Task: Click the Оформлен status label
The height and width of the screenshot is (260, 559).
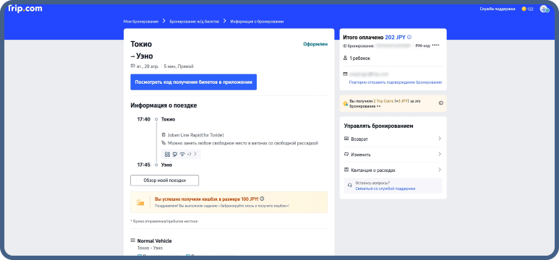Action: coord(315,44)
